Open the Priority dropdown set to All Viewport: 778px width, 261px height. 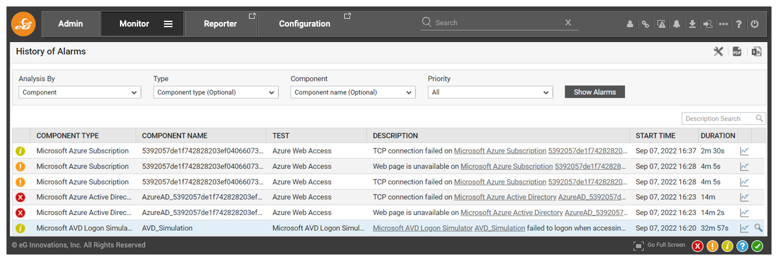click(490, 93)
